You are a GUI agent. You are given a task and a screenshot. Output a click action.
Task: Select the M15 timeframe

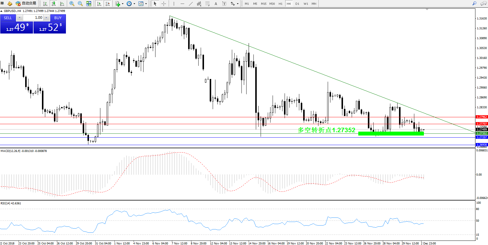pos(264,4)
